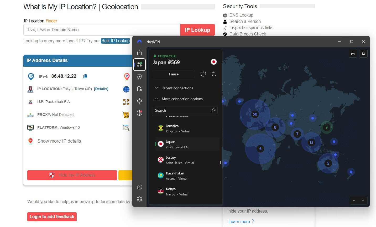The width and height of the screenshot is (376, 227).
Task: Open Threat Protection shield icon in sidebar
Action: [139, 77]
